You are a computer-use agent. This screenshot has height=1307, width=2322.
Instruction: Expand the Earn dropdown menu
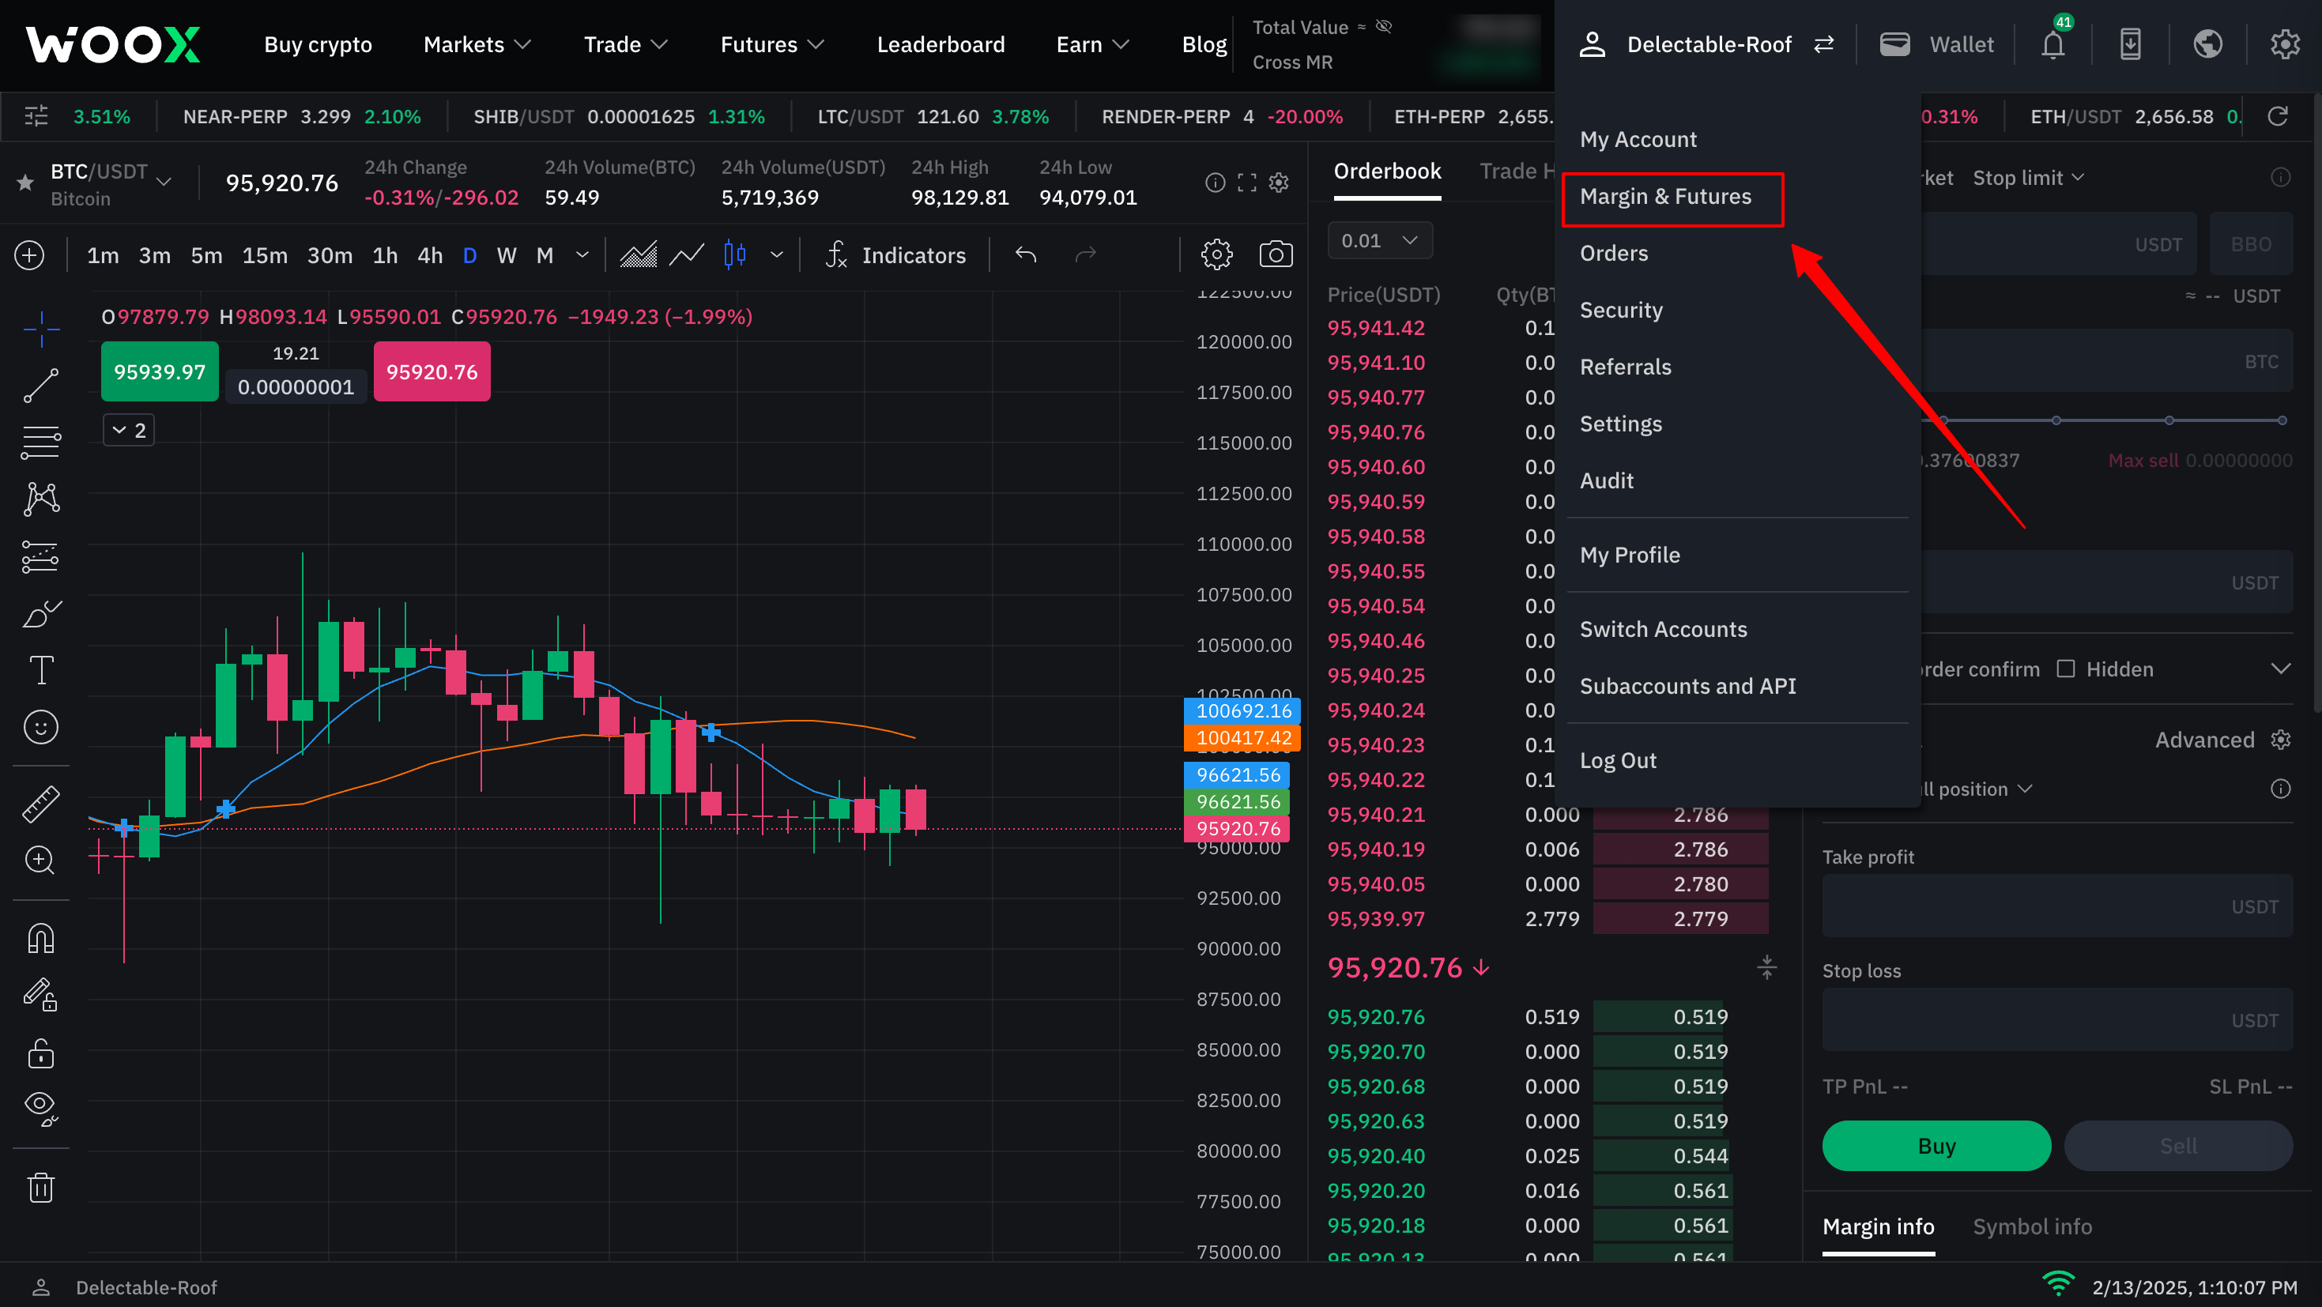click(1091, 44)
